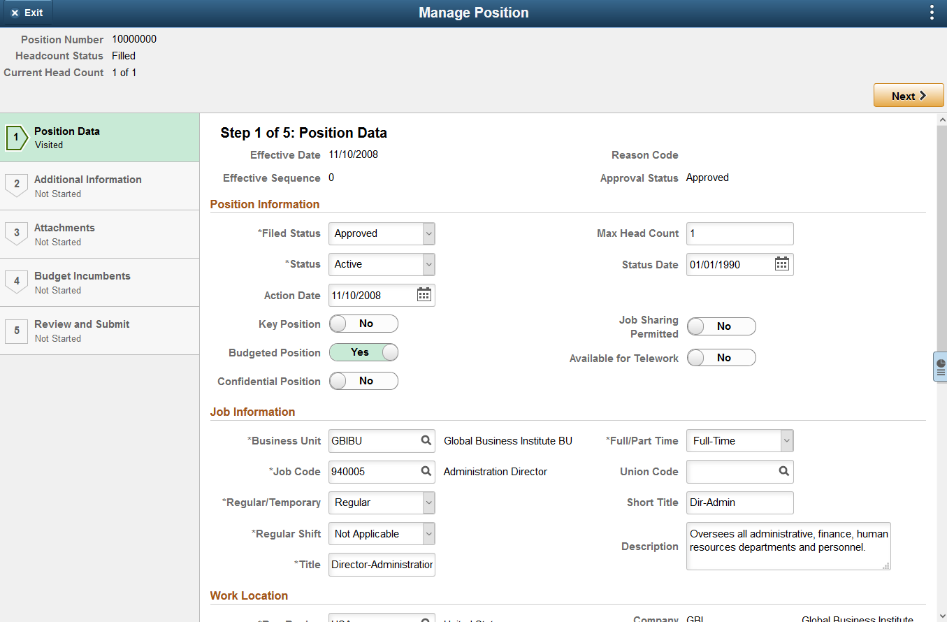
Task: Click the Max Head Count field
Action: pos(739,233)
